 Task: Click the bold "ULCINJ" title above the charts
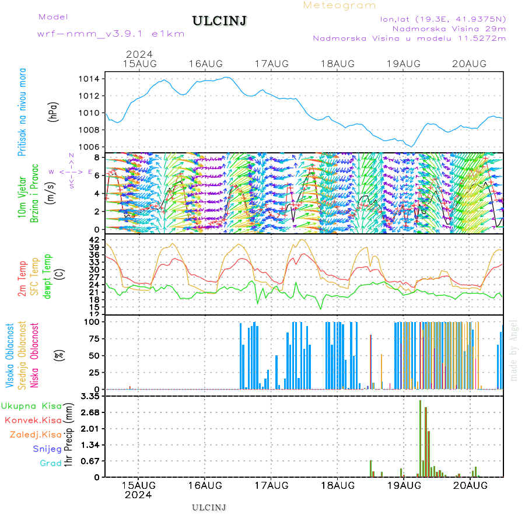pos(219,21)
